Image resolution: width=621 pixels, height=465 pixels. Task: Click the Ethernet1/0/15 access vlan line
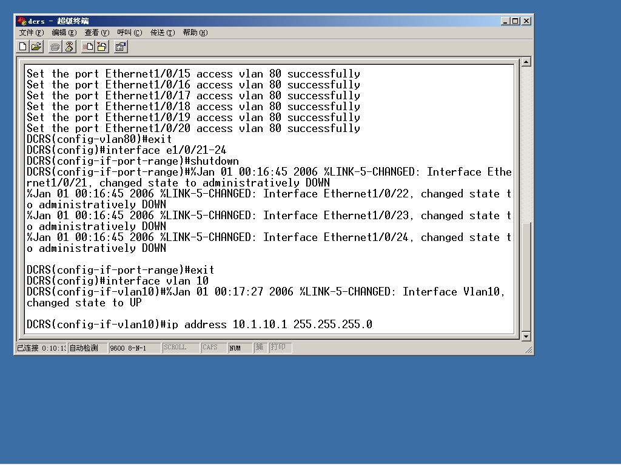(193, 74)
